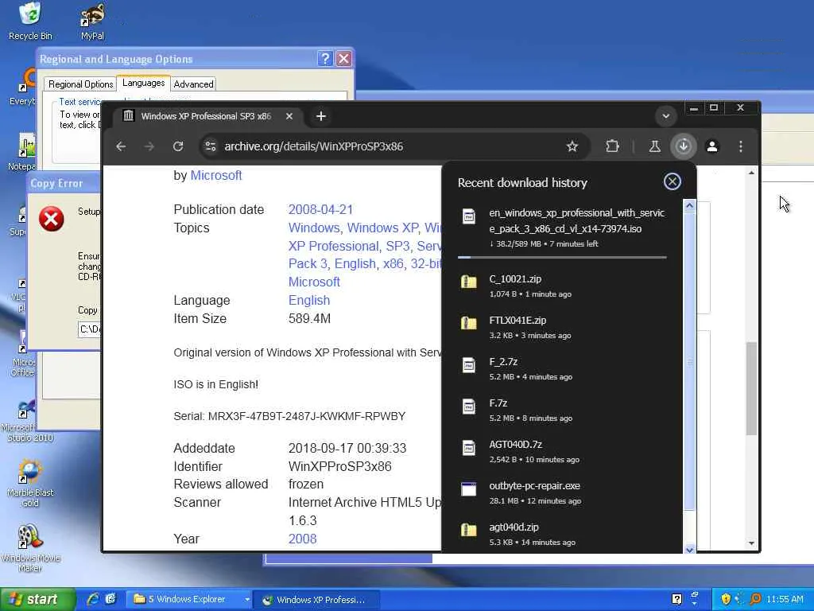Open the F.7z download entry
The height and width of the screenshot is (611, 814).
[x=562, y=411]
